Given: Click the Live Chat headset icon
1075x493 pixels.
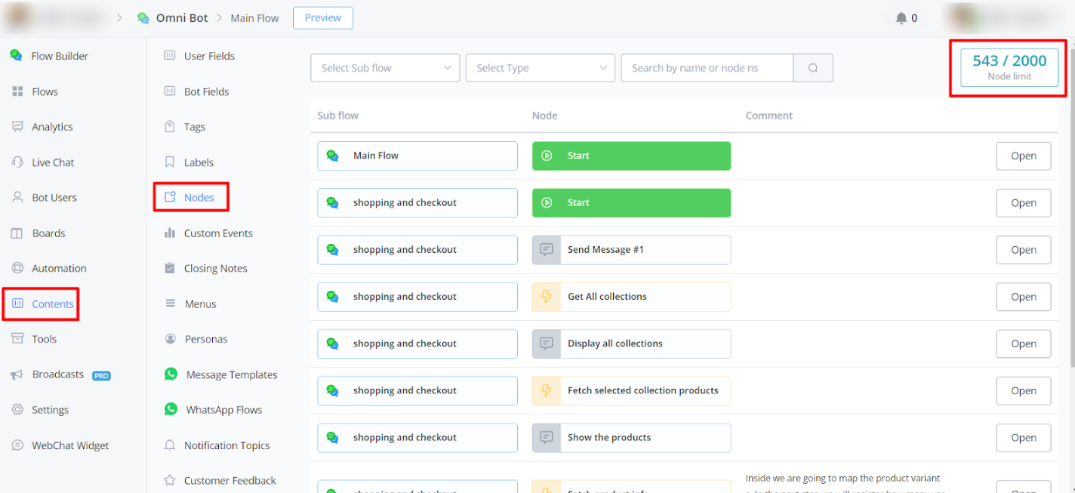Looking at the screenshot, I should pyautogui.click(x=17, y=162).
